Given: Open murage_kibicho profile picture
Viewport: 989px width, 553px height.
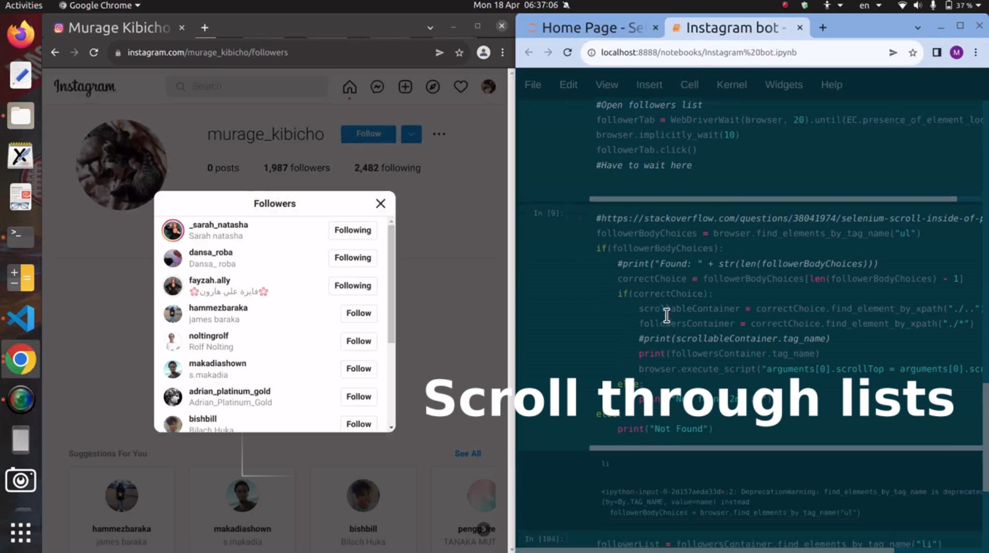Looking at the screenshot, I should tap(122, 165).
